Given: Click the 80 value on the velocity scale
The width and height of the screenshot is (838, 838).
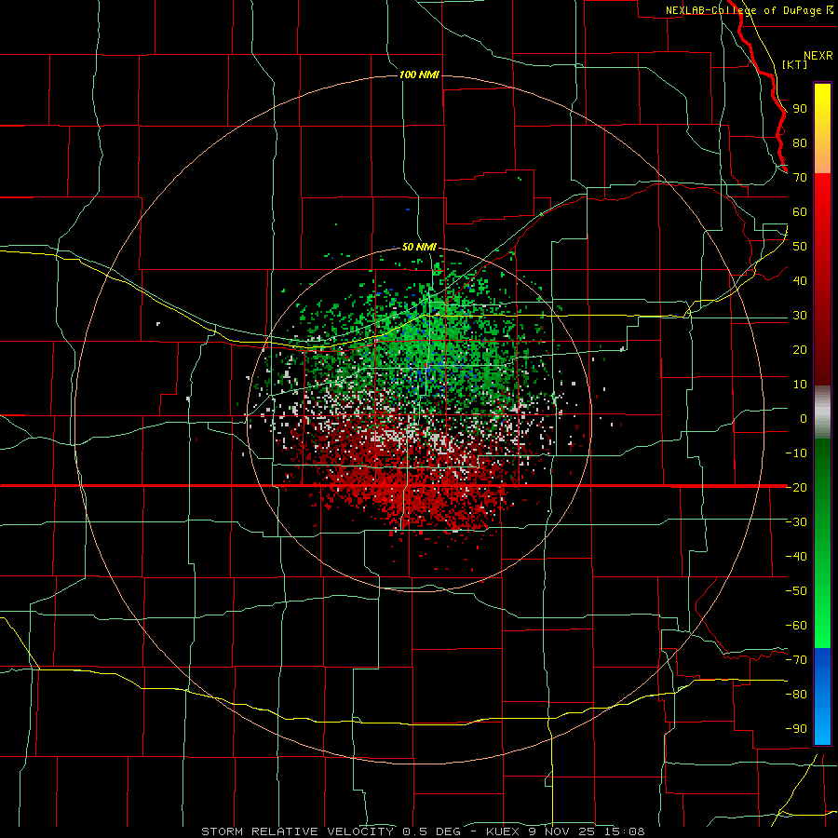Looking at the screenshot, I should pos(800,142).
